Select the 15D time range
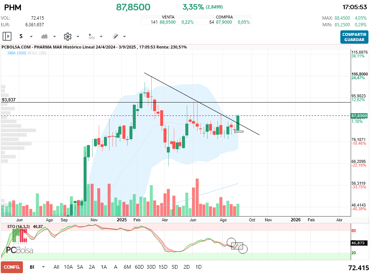 tap(163, 267)
